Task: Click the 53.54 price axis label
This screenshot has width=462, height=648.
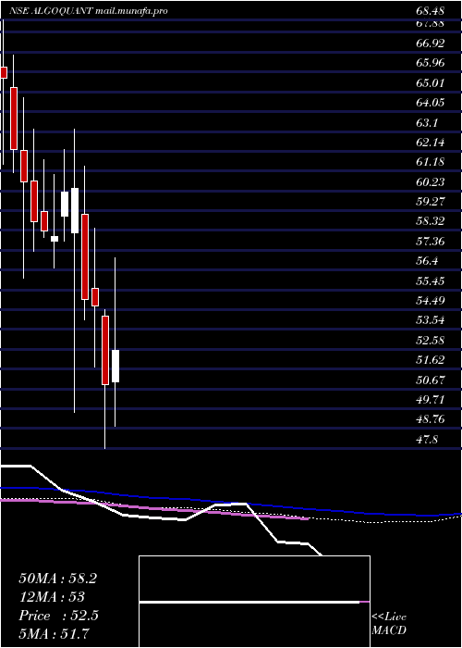Action: (x=431, y=320)
